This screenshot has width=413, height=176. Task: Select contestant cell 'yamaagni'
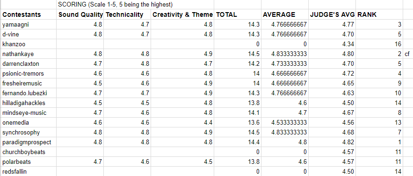(29, 24)
